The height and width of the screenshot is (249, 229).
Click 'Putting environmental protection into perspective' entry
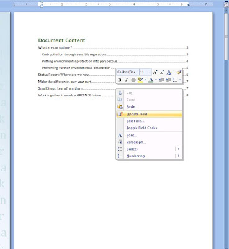coord(79,61)
